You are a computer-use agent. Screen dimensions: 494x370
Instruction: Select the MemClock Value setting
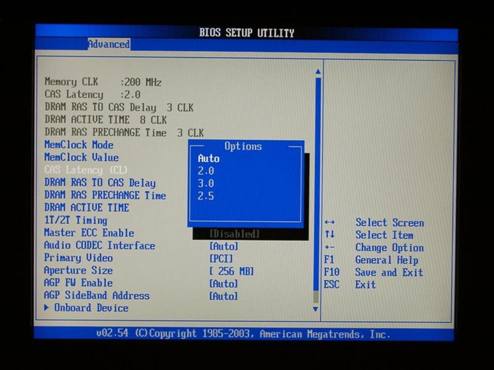pyautogui.click(x=81, y=157)
